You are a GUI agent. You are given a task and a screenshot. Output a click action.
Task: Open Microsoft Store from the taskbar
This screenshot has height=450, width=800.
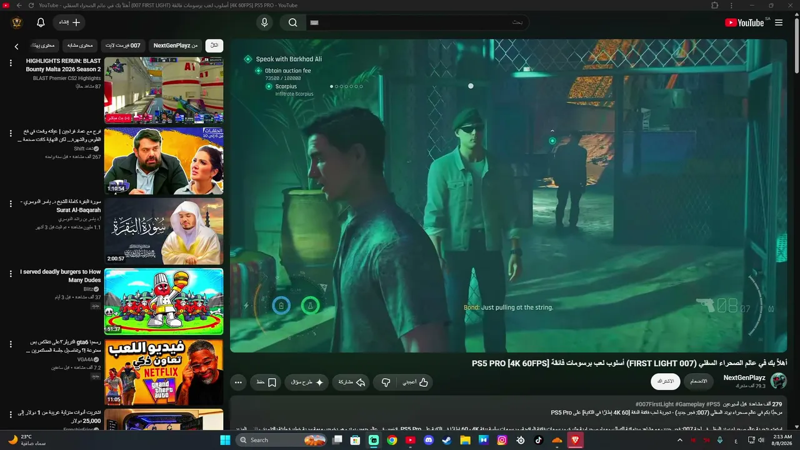point(355,440)
